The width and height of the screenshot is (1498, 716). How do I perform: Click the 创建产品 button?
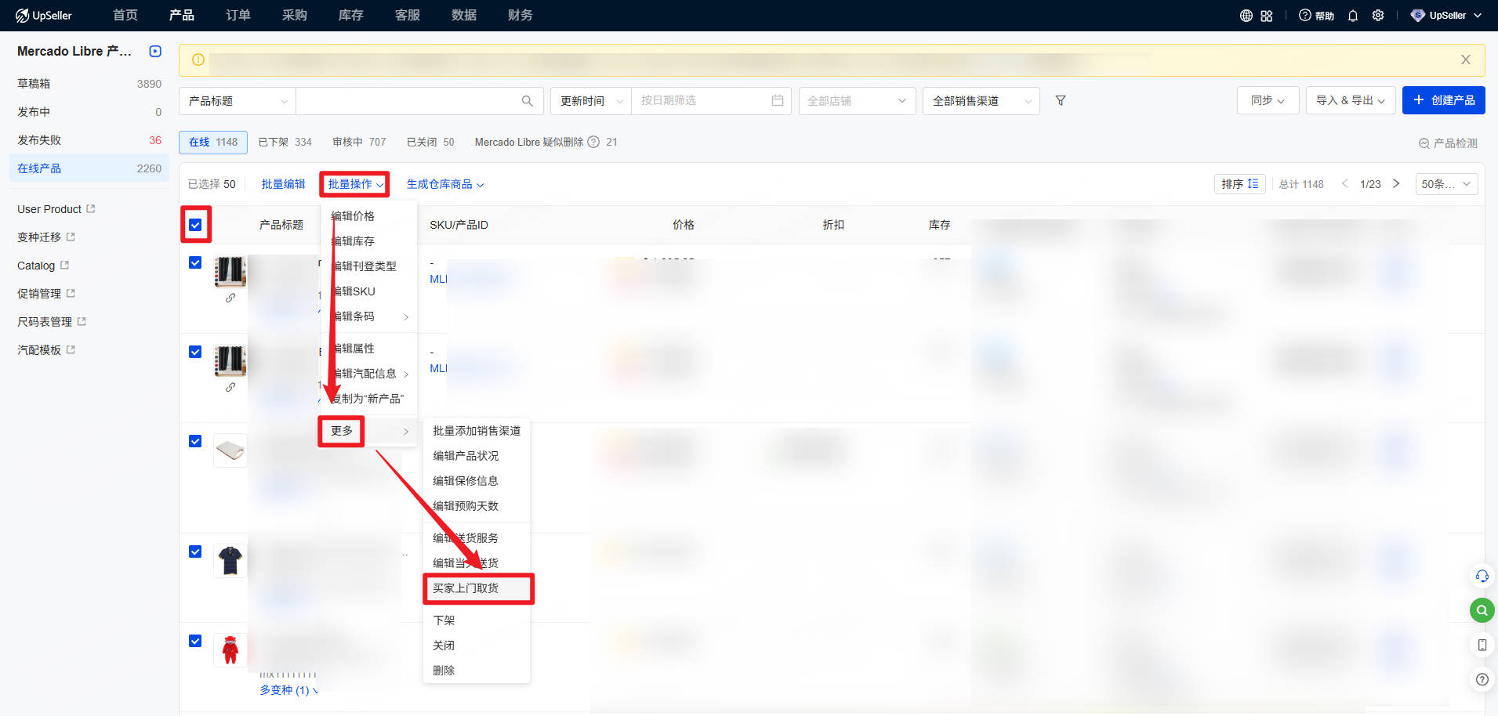point(1443,100)
